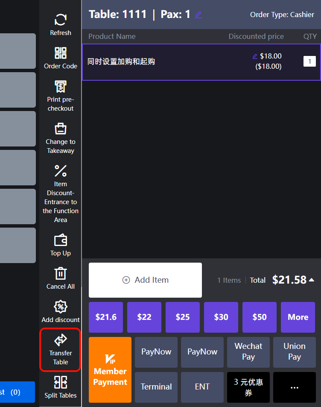The image size is (321, 407).
Task: Show More quick cash amounts
Action: 298,317
